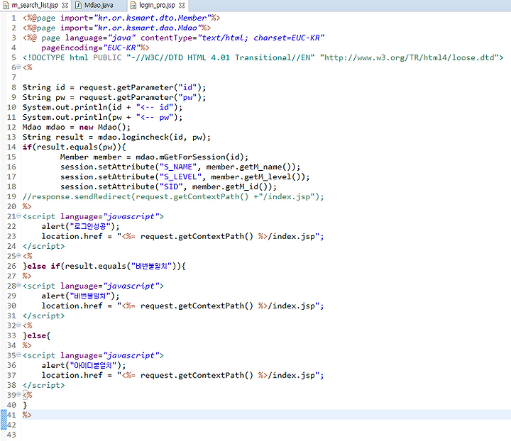Click the mdao.mGetForSession(id) statement
Image resolution: width=511 pixels, height=441 pixels.
click(154, 157)
